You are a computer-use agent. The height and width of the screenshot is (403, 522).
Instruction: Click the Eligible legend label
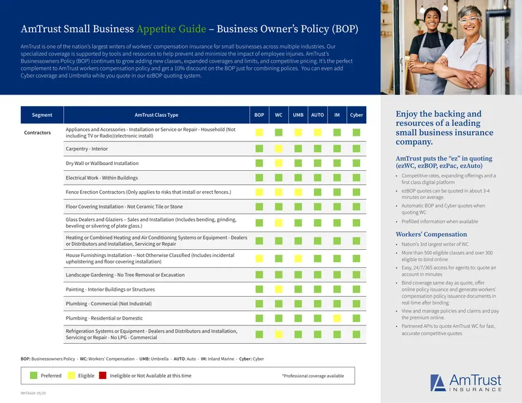pyautogui.click(x=86, y=376)
